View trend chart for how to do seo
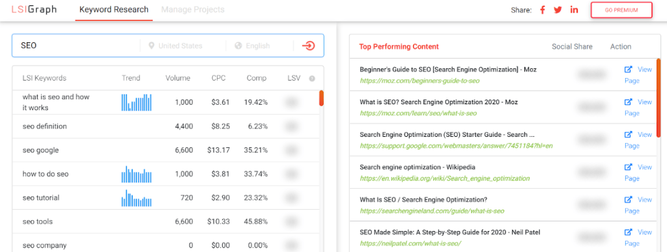 (x=137, y=174)
